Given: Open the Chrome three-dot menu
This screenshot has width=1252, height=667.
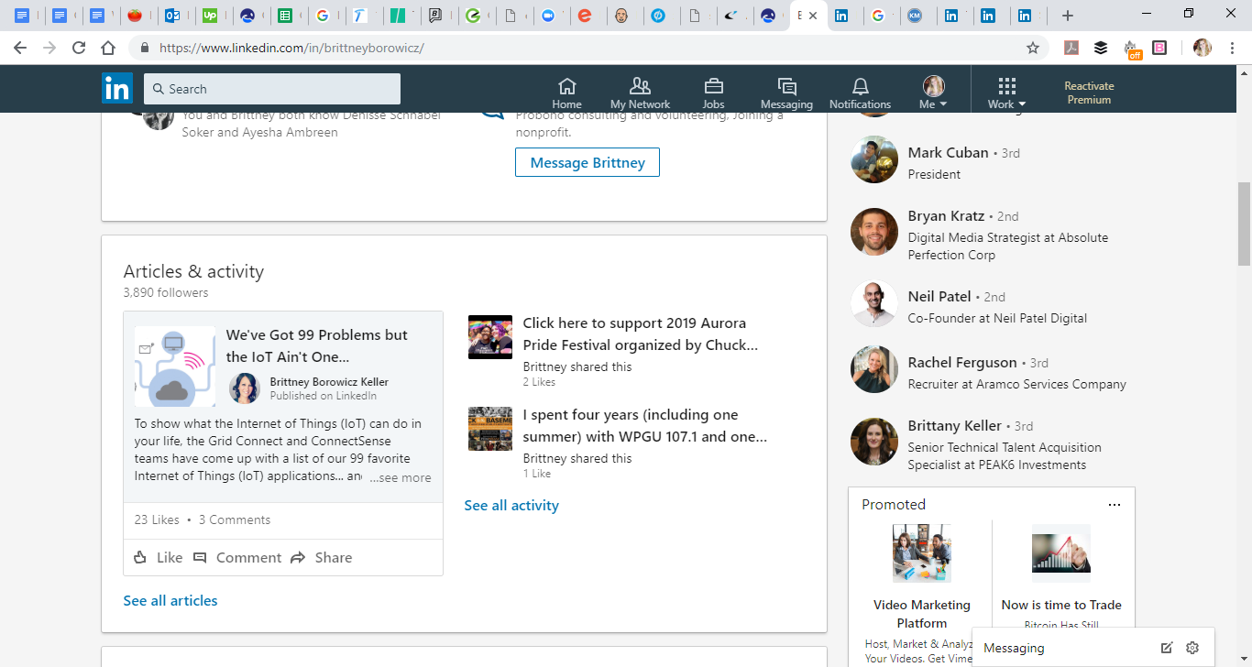Looking at the screenshot, I should (x=1233, y=48).
